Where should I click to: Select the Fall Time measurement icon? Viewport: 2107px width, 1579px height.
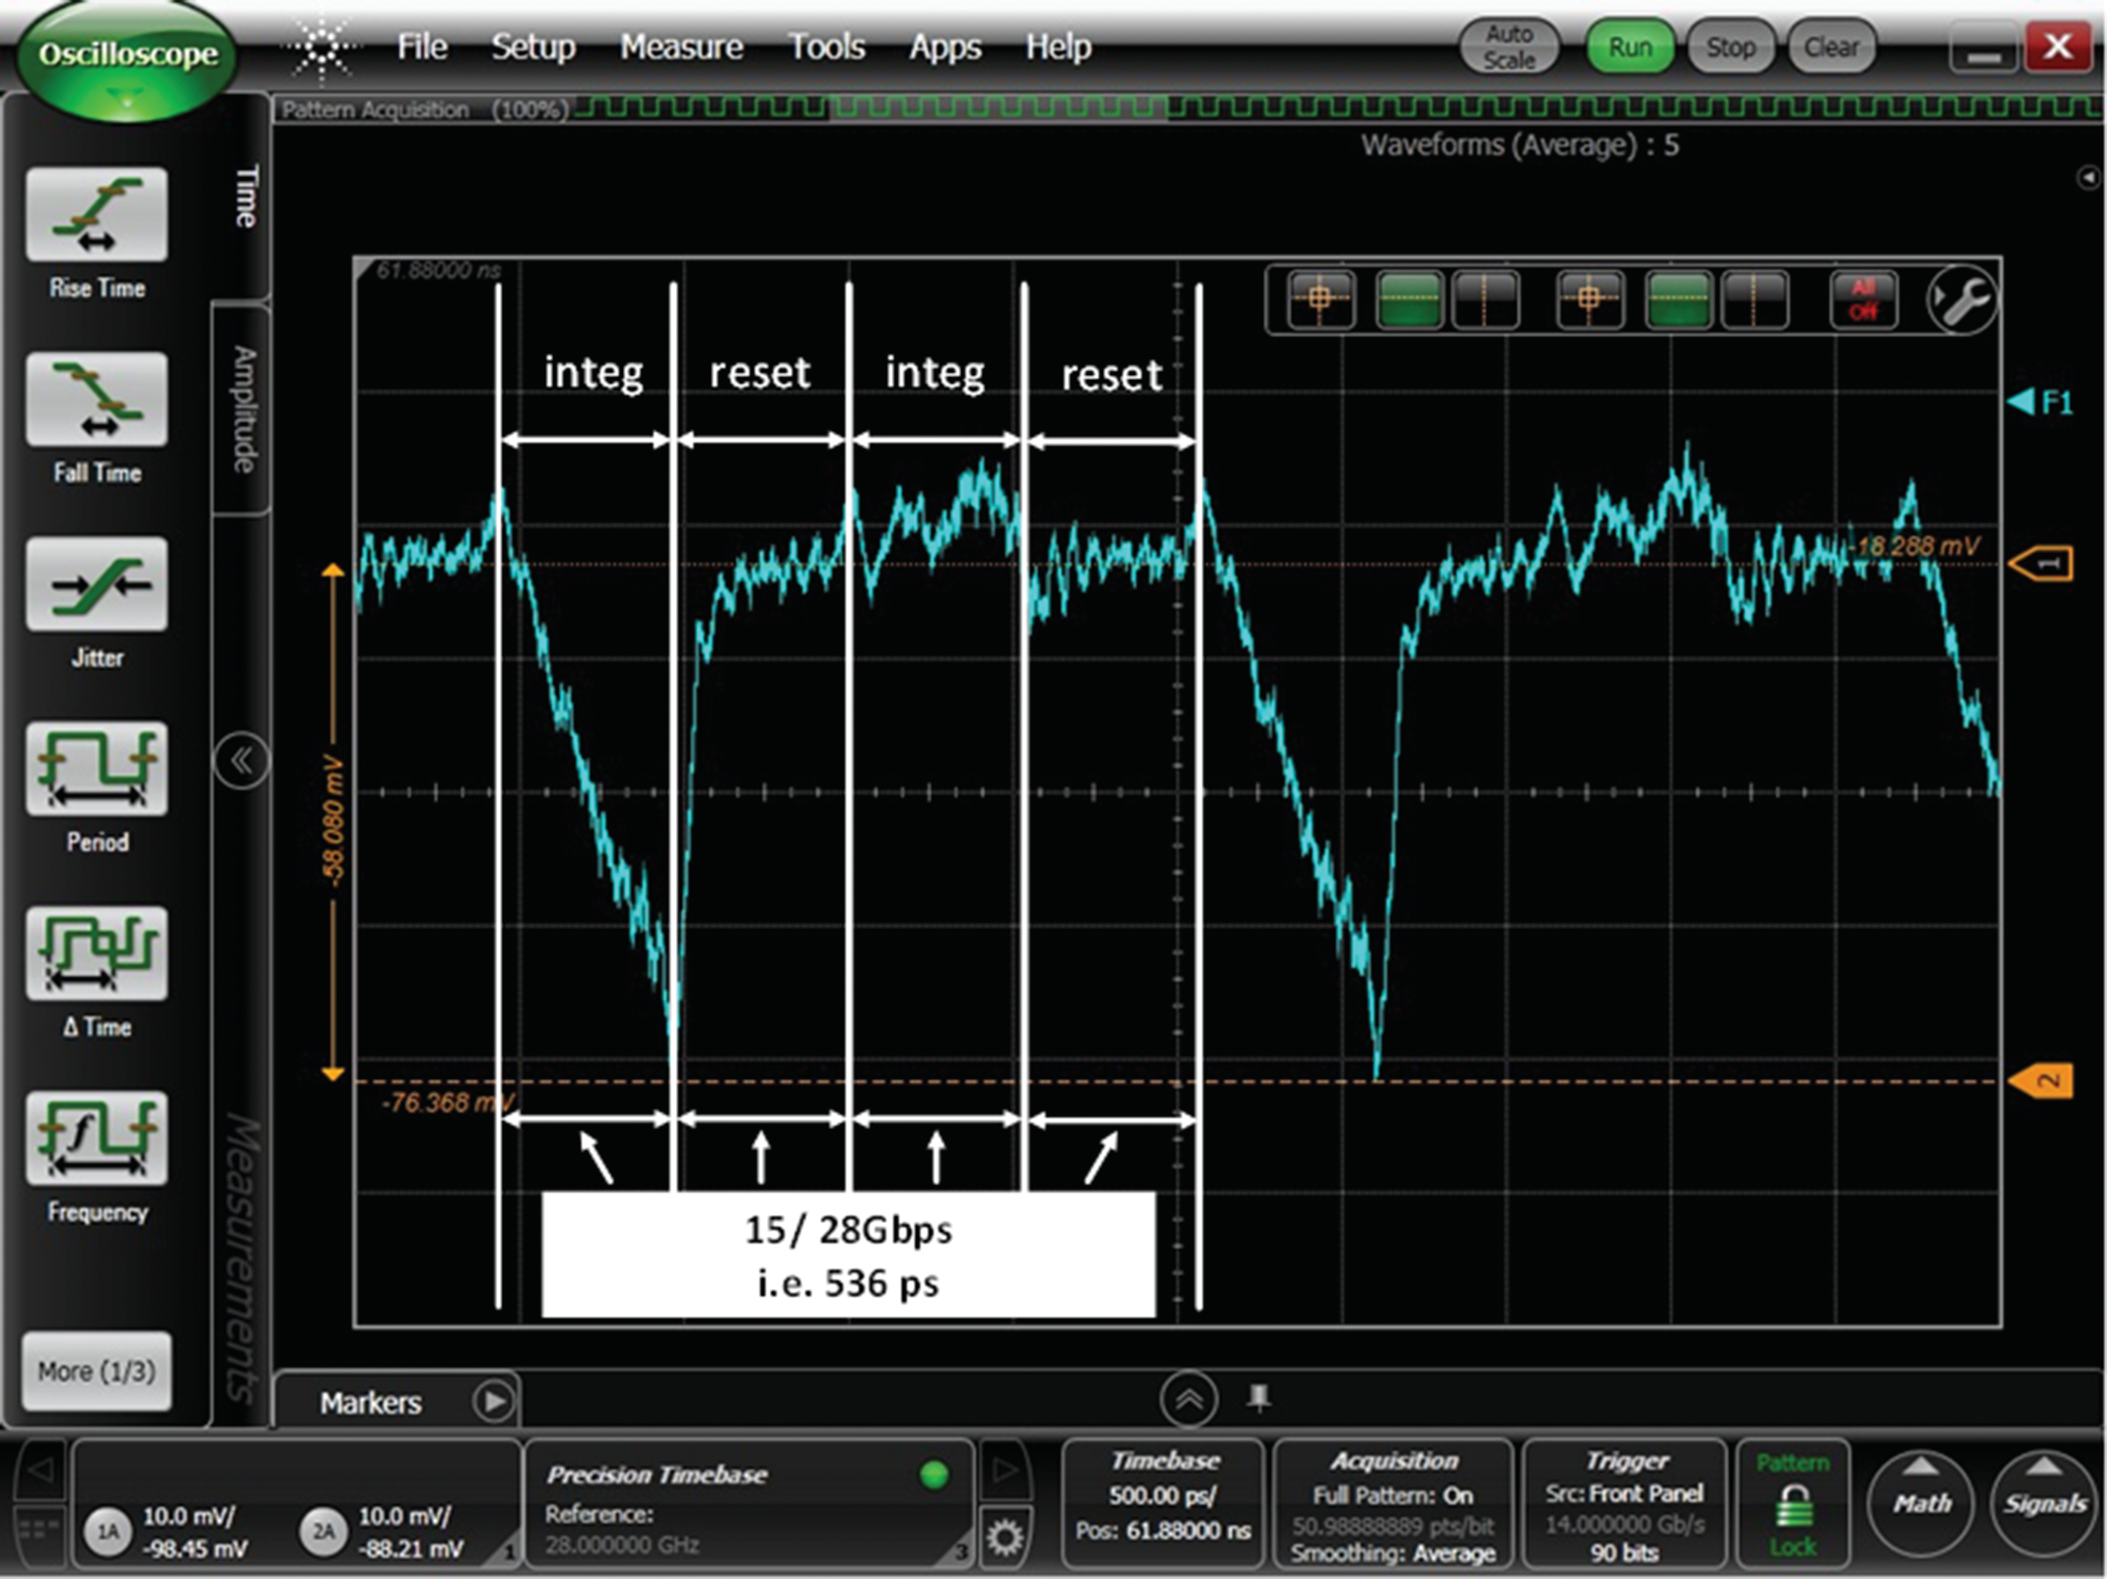(98, 400)
